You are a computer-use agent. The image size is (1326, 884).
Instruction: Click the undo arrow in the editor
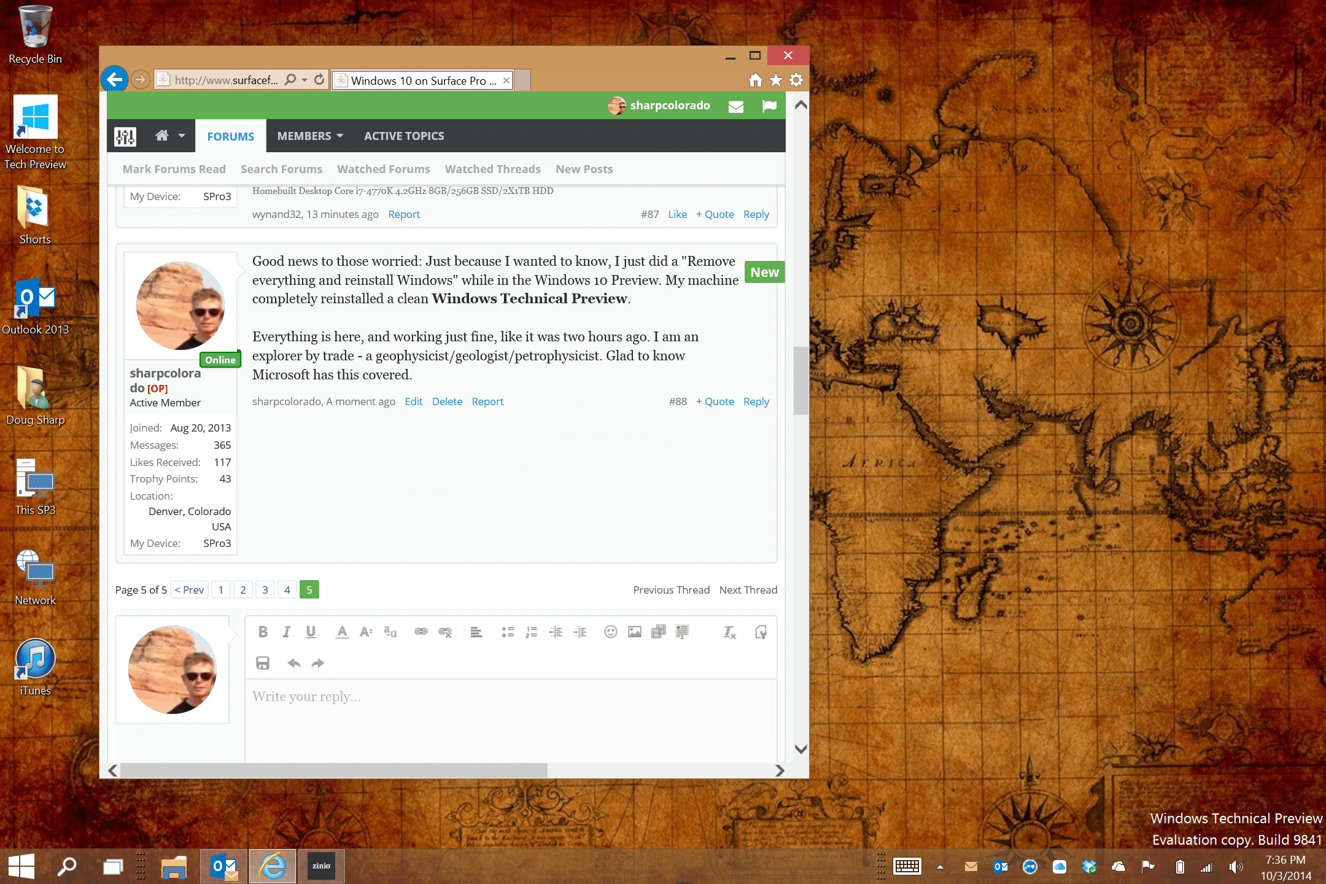(x=294, y=663)
